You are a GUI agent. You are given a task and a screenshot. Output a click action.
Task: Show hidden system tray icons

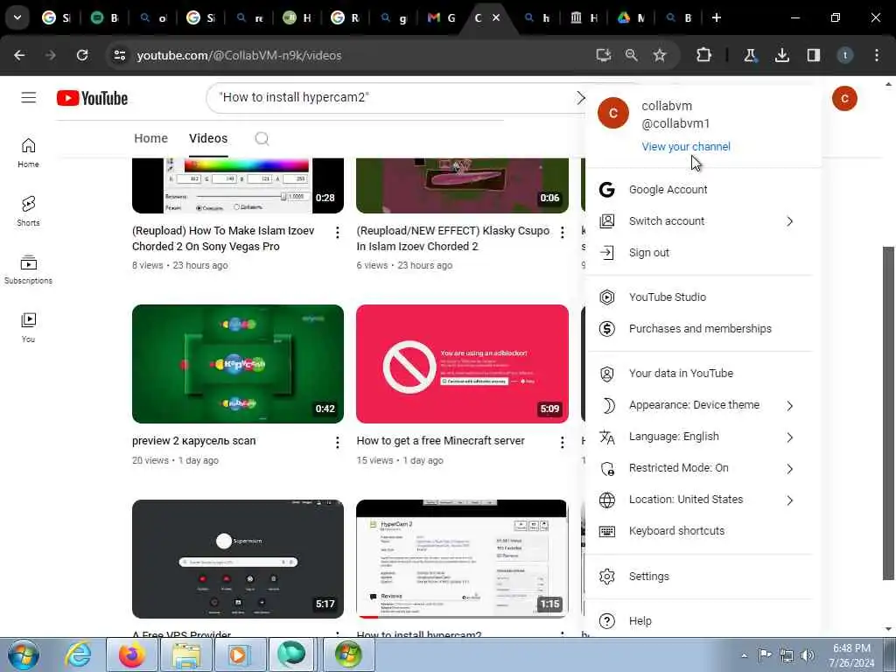pos(744,656)
